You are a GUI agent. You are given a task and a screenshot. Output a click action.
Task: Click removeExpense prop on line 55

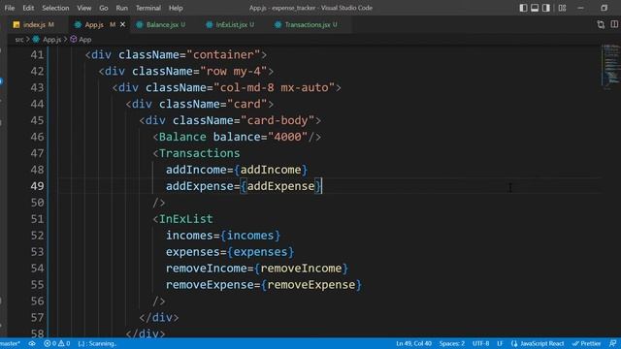[x=210, y=284]
